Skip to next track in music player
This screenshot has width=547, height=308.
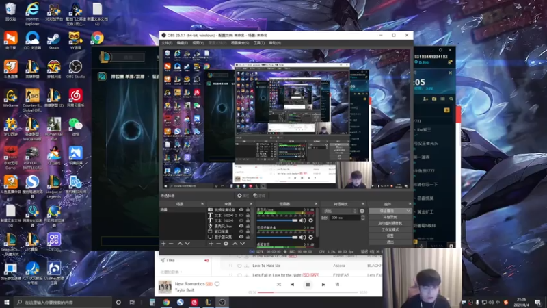[323, 285]
